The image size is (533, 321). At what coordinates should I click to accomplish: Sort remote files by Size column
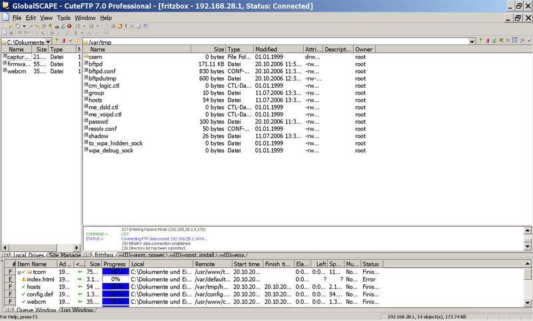[x=208, y=49]
